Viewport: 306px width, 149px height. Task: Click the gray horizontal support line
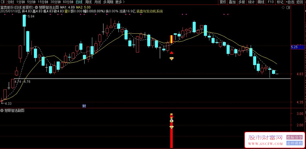click(x=152, y=79)
